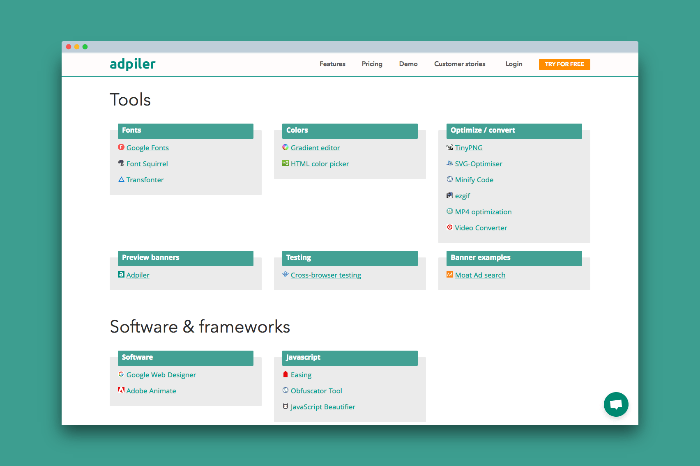Open Customer stories in navigation
700x466 pixels.
(x=460, y=64)
